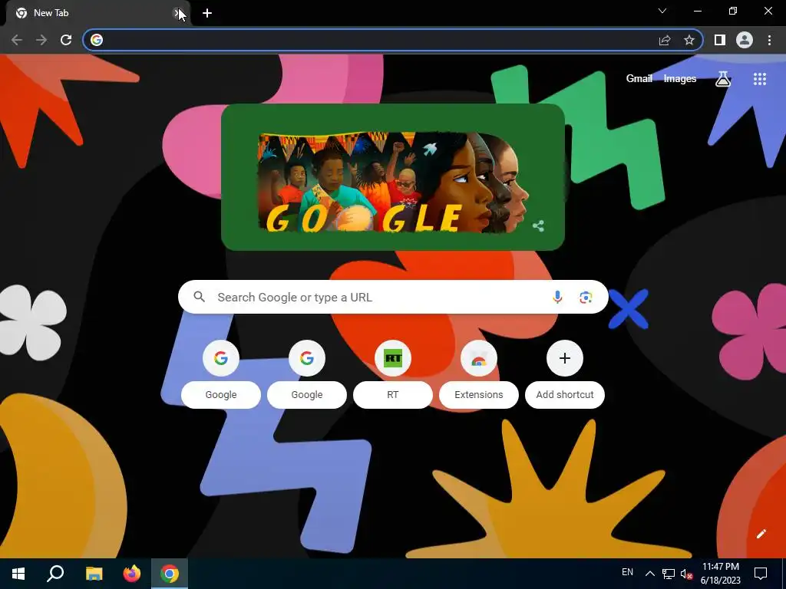Click the browser forward arrow
This screenshot has width=786, height=589.
[x=41, y=40]
